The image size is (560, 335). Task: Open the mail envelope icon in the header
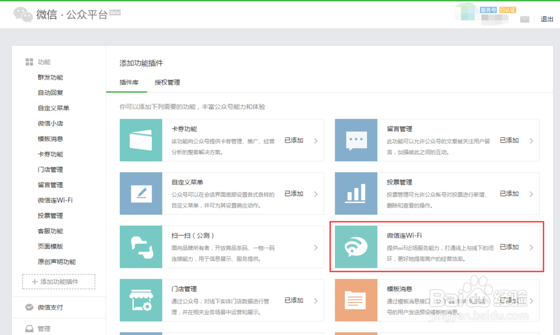click(525, 19)
